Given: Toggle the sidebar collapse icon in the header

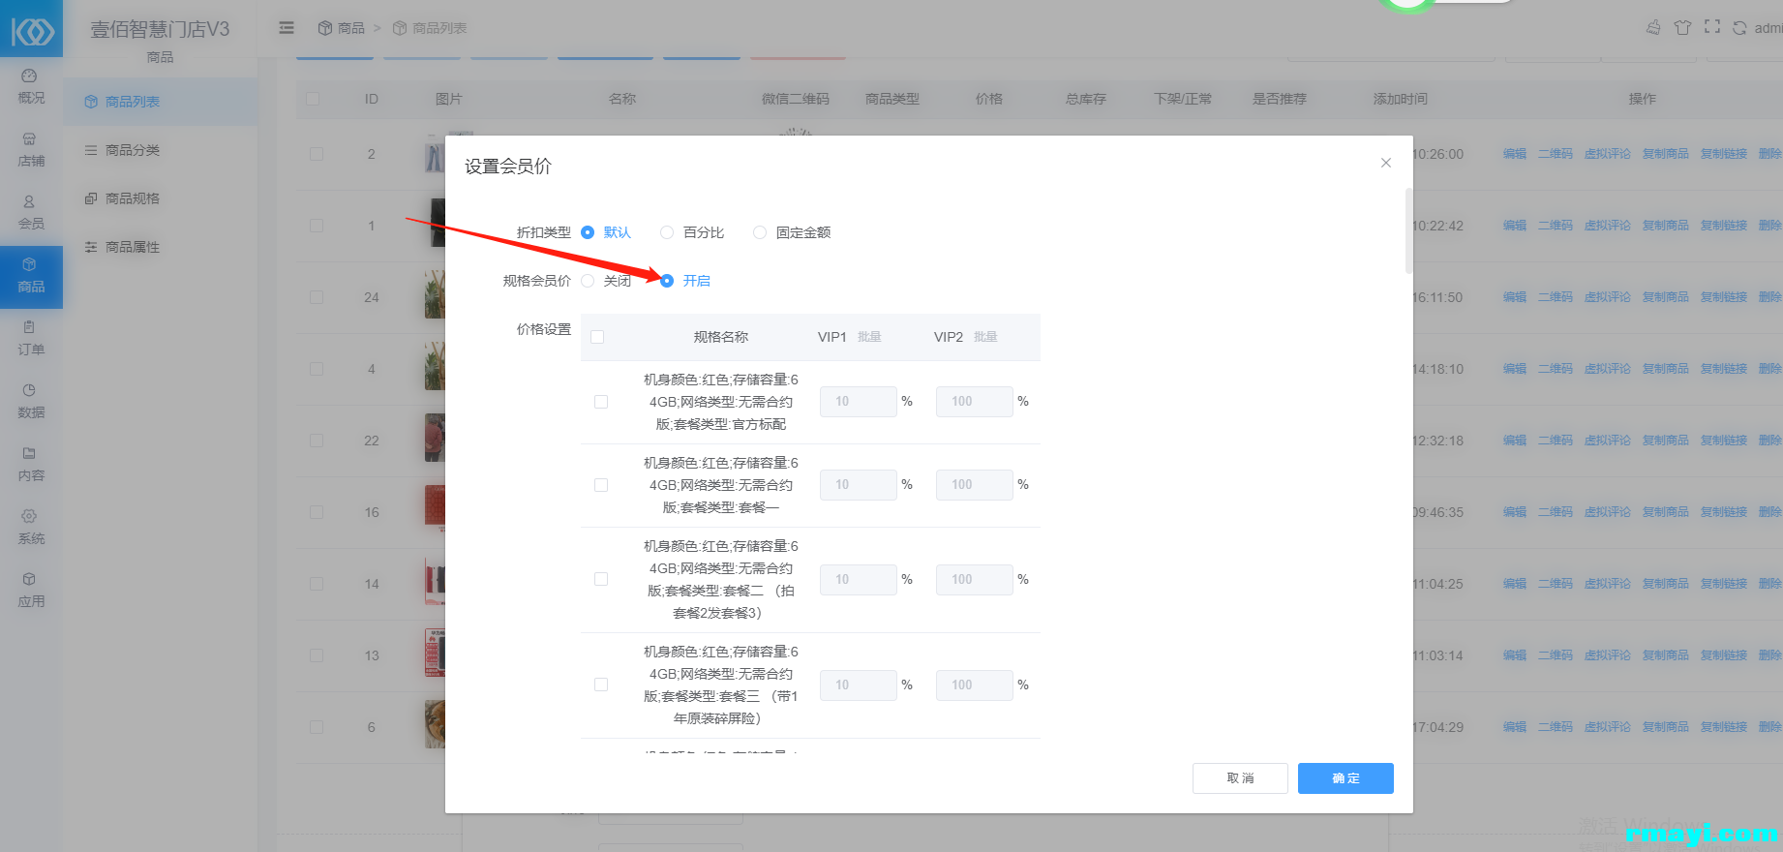Looking at the screenshot, I should tap(287, 28).
